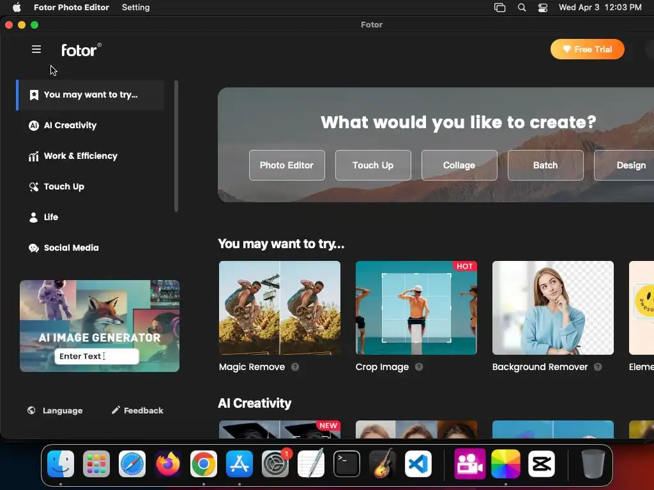Open the Feedback link

tap(138, 410)
